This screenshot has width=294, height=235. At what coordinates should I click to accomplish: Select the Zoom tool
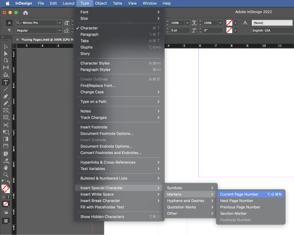tap(6, 175)
